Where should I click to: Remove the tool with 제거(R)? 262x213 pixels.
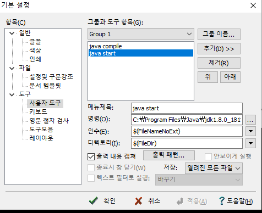(x=219, y=63)
